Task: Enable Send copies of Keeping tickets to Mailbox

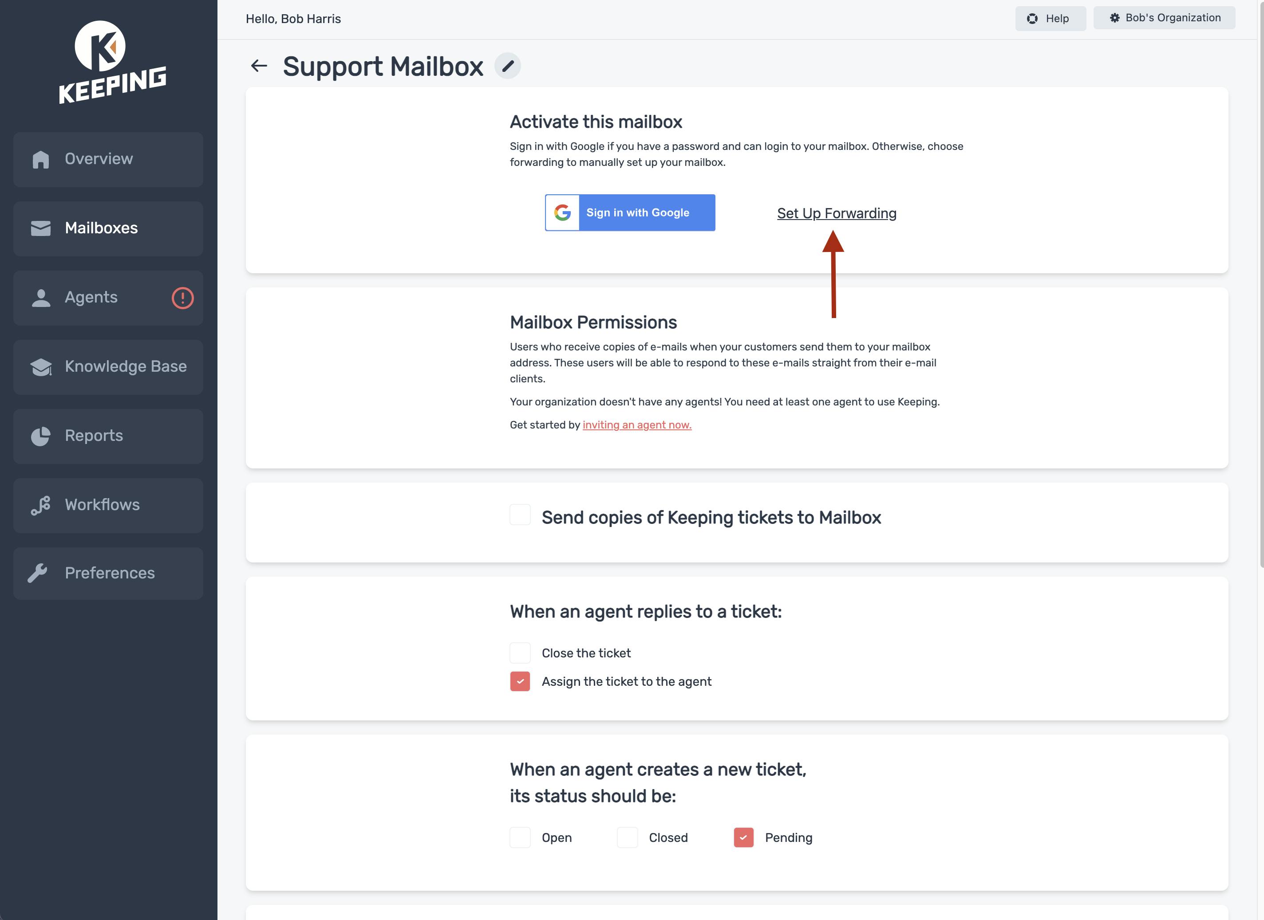Action: [520, 515]
